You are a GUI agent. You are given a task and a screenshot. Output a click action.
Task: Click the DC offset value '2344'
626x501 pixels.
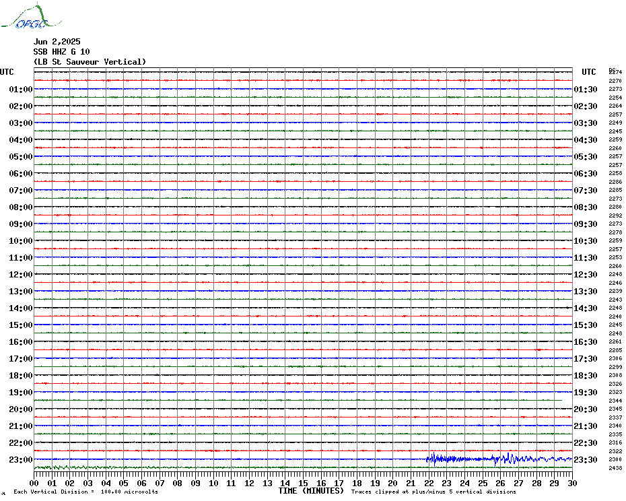[615, 401]
